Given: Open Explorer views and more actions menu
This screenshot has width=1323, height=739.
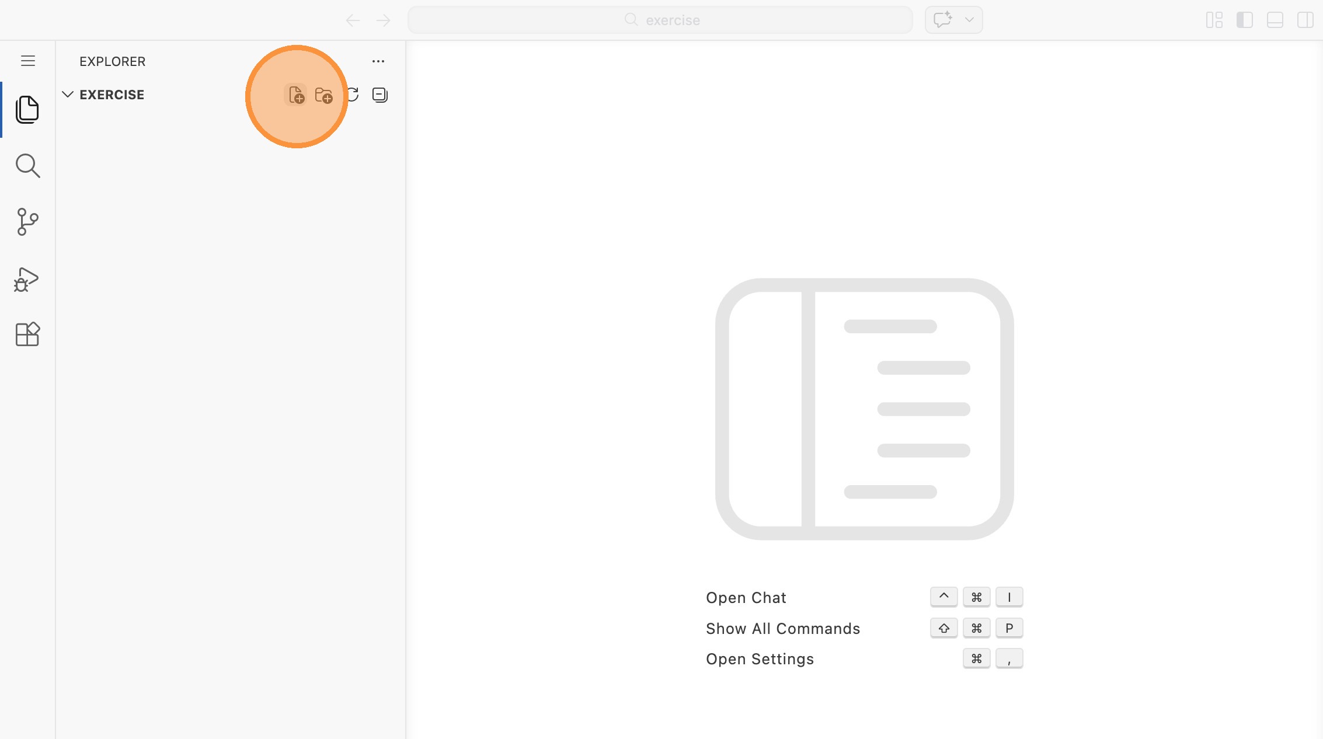Looking at the screenshot, I should [378, 61].
